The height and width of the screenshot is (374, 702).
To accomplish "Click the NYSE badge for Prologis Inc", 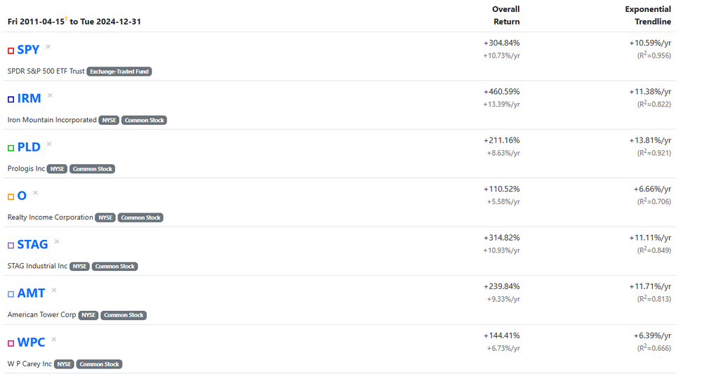I will click(x=58, y=169).
